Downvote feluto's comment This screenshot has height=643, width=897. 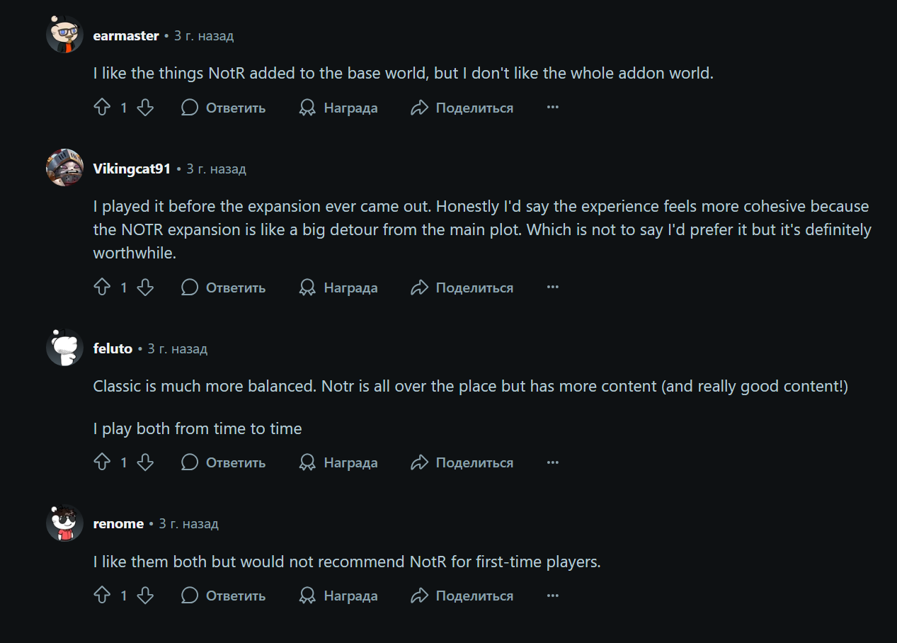click(x=145, y=462)
